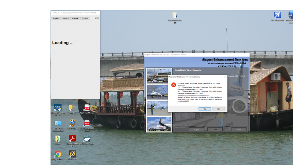Click the 'Loading ...' text in AESHelp
293x165 pixels.
[63, 43]
